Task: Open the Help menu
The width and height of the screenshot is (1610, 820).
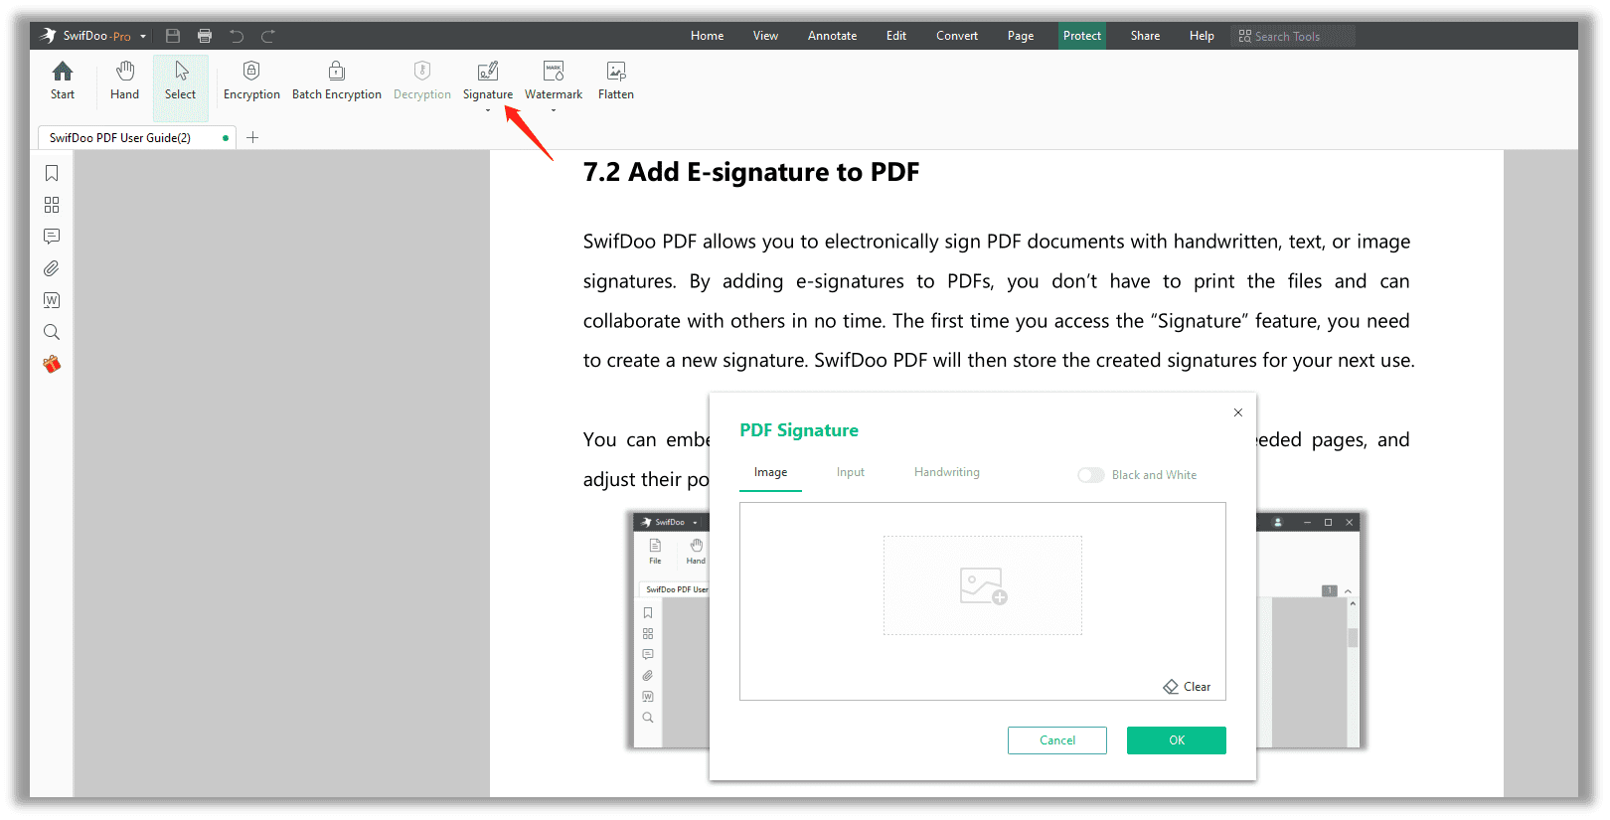Action: [x=1202, y=36]
